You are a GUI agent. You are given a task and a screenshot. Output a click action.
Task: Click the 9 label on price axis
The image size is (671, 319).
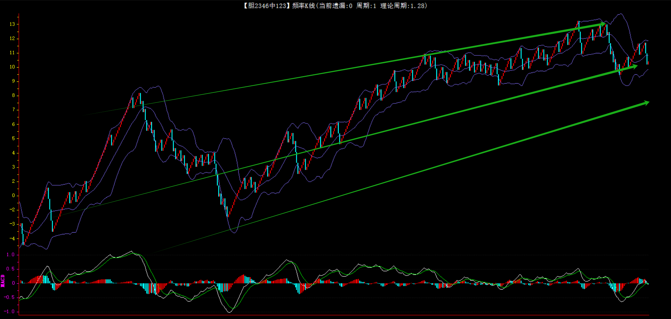pos(14,81)
